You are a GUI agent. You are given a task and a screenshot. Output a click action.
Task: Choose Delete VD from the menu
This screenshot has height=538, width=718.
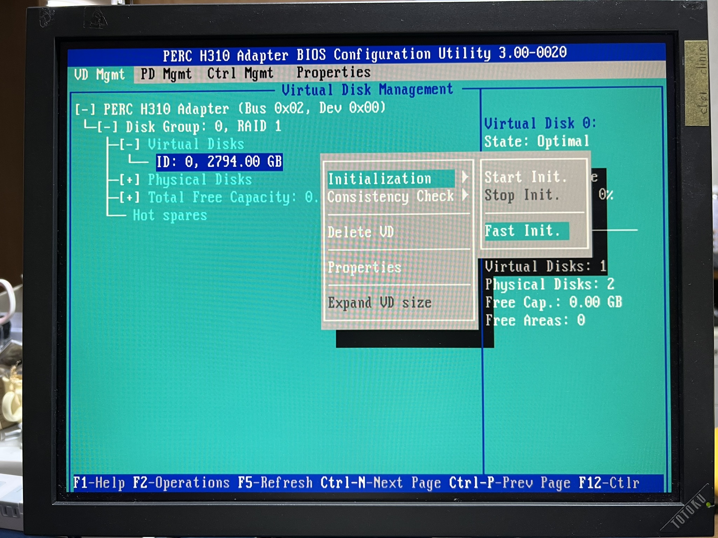(361, 232)
